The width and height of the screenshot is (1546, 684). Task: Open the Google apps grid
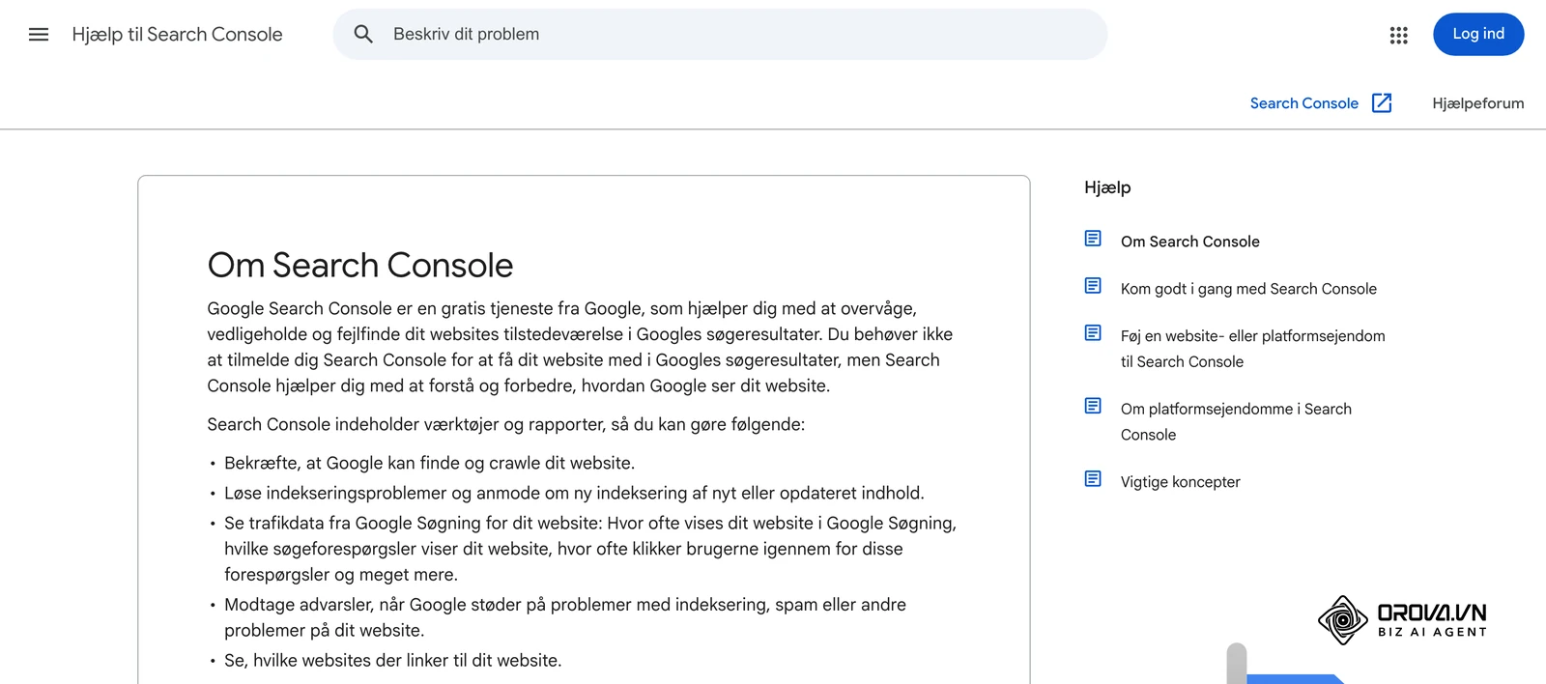(x=1398, y=35)
